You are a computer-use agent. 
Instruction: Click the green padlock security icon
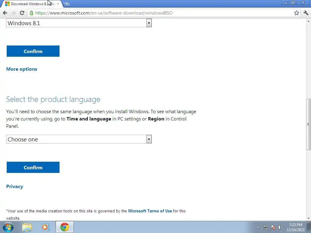(x=31, y=13)
